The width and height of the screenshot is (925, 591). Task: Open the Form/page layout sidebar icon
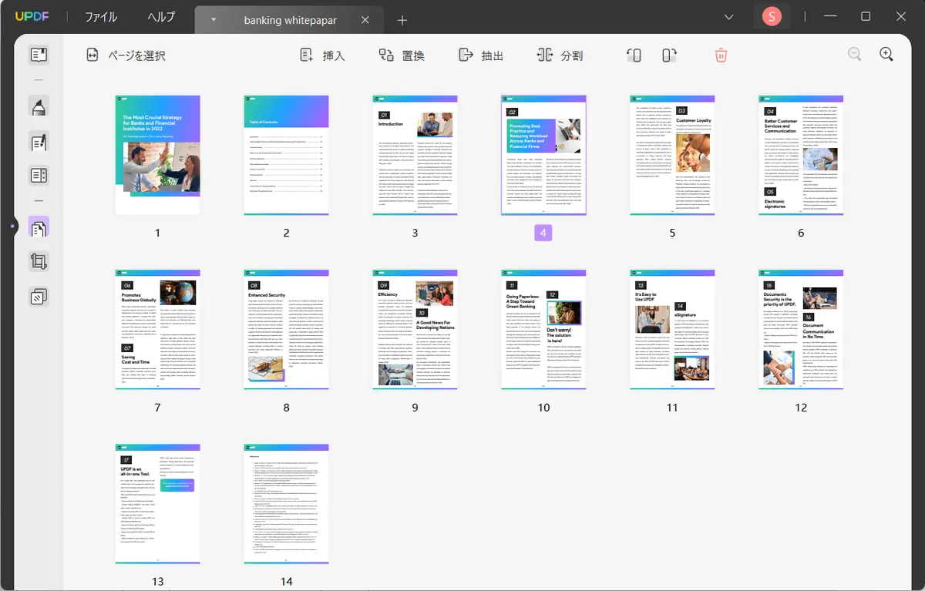tap(39, 176)
